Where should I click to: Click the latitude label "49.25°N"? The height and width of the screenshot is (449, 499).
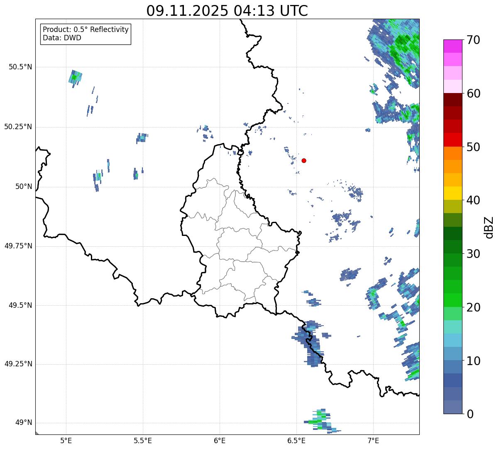pyautogui.click(x=18, y=364)
